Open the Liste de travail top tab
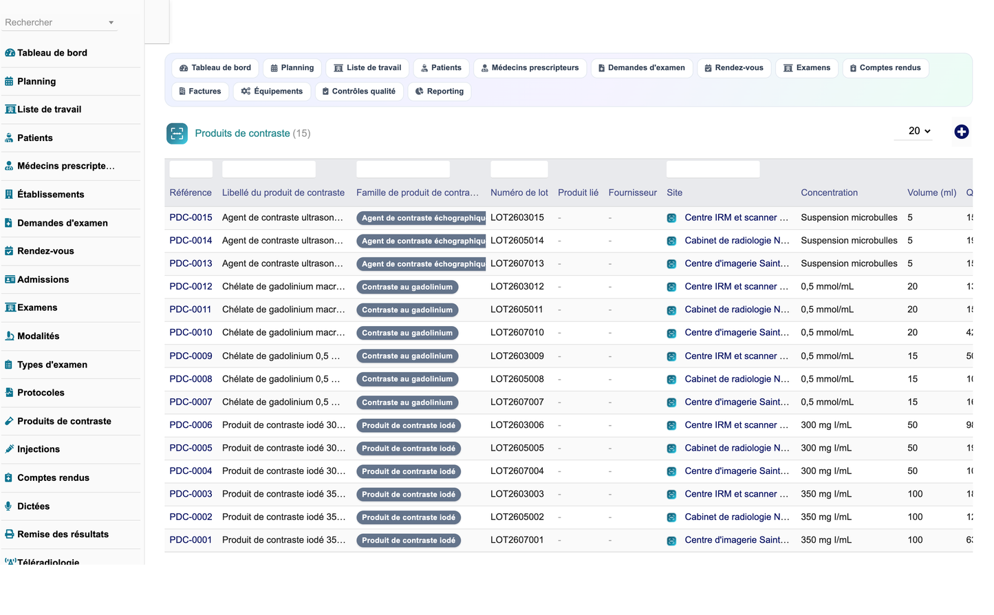 pos(367,68)
